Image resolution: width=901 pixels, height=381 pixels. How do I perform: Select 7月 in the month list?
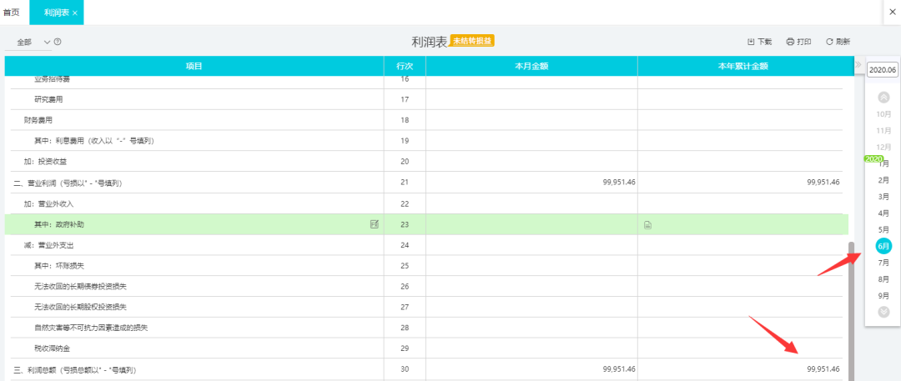click(x=883, y=263)
